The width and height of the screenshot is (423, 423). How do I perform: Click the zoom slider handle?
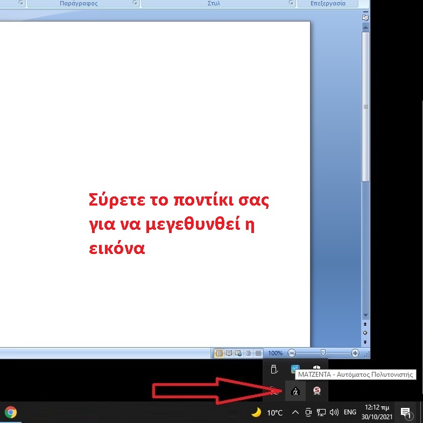pos(323,353)
